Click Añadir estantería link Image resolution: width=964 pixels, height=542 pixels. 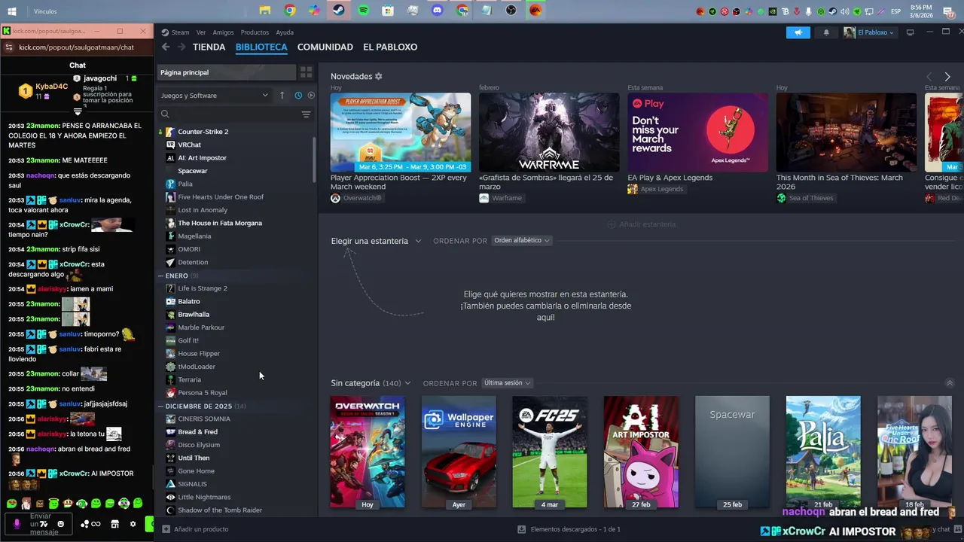[642, 224]
